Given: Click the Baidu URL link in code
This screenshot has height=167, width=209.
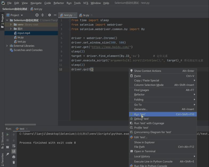Looking at the screenshot, I should tap(111, 47).
